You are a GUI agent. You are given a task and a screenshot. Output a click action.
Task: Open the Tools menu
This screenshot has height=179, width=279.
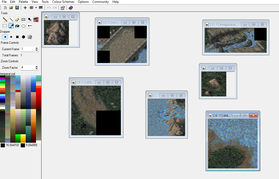(45, 2)
